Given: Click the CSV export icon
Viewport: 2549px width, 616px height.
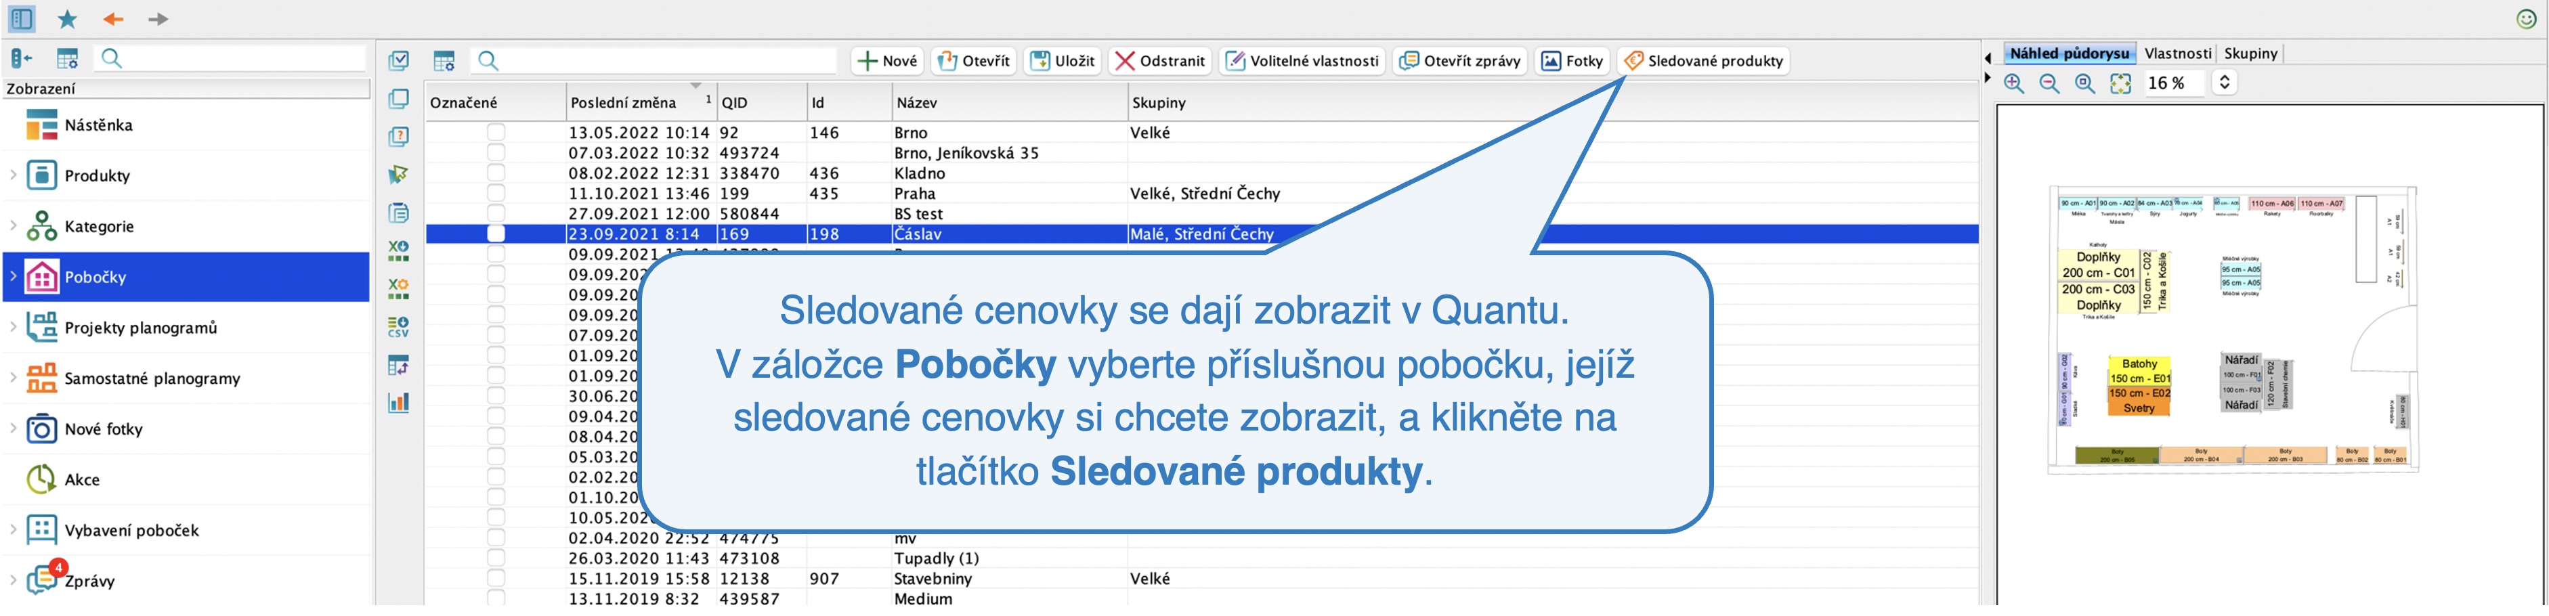Looking at the screenshot, I should point(399,326).
